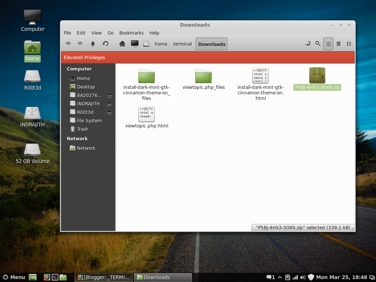Image resolution: width=376 pixels, height=282 pixels.
Task: Open the Computer icon on desktop
Action: point(32,17)
